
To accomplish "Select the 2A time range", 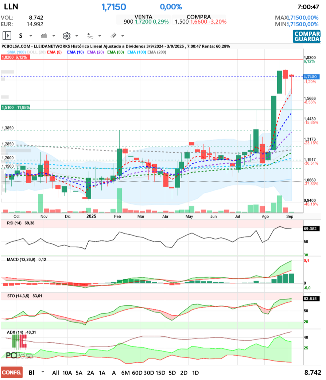I will point(90,373).
